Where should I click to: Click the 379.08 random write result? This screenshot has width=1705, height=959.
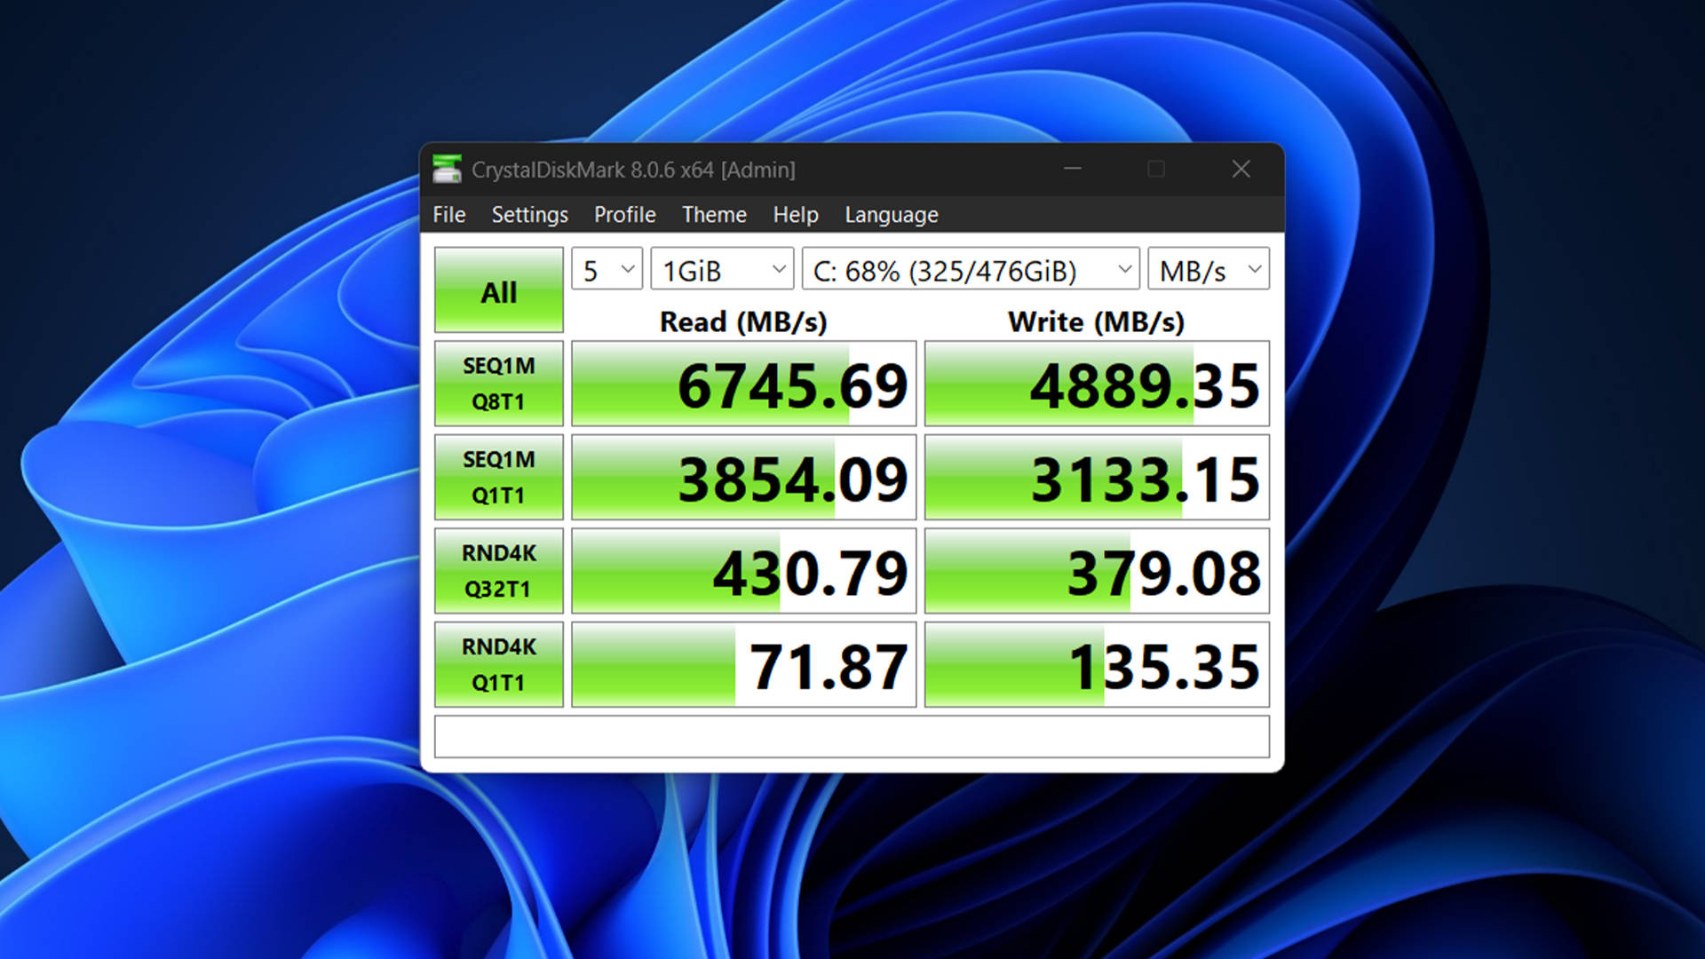click(x=1097, y=571)
